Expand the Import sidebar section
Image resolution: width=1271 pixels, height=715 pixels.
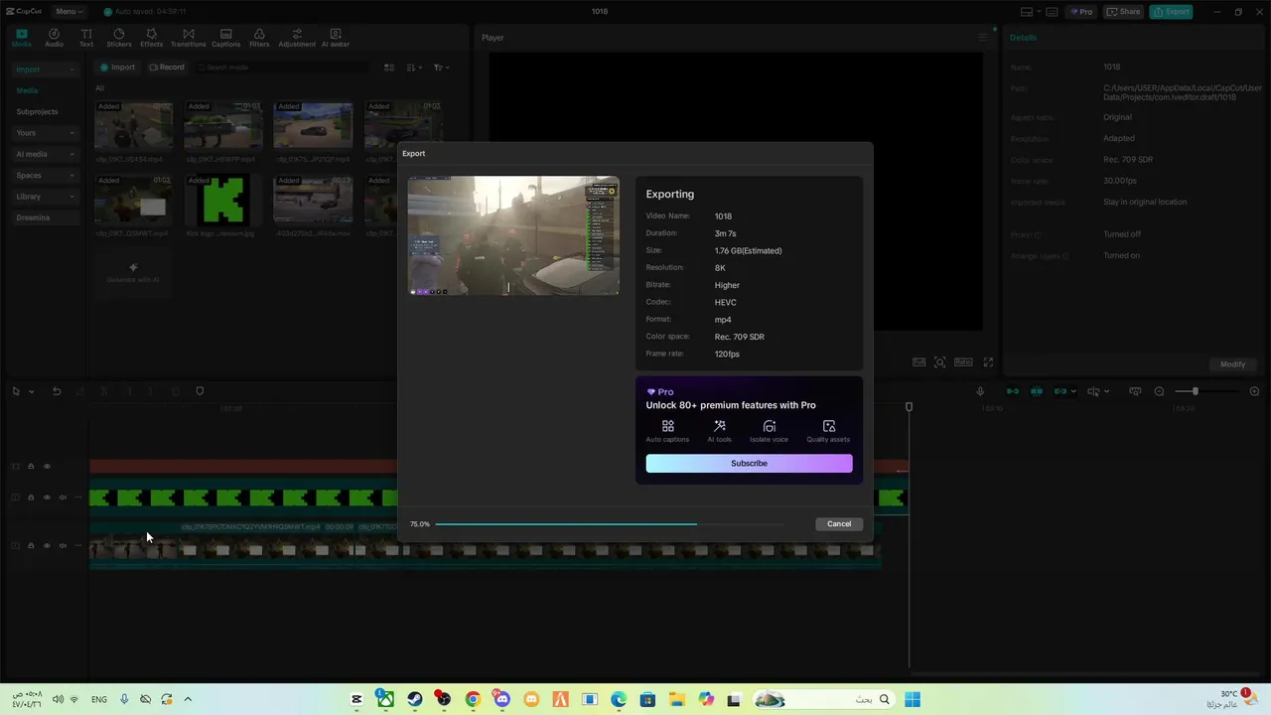(44, 70)
